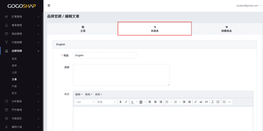The height and width of the screenshot is (131, 263).
Task: Expand the 訂單管理 sidebar menu
Action: [22, 17]
